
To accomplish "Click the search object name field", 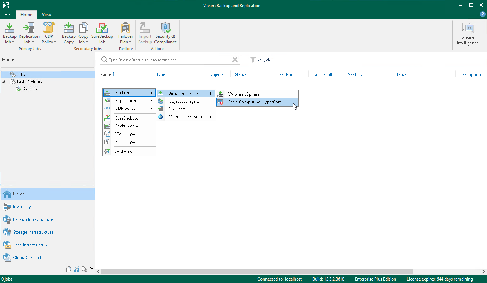I will [170, 60].
